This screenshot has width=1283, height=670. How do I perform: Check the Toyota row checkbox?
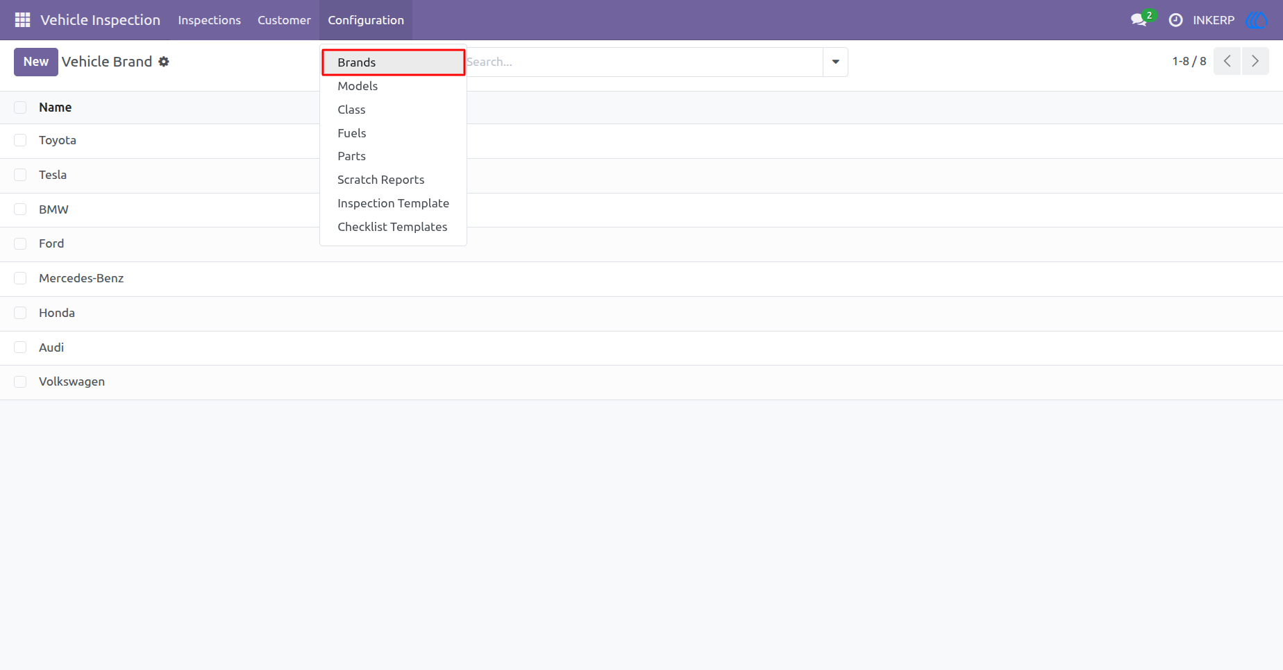coord(20,140)
